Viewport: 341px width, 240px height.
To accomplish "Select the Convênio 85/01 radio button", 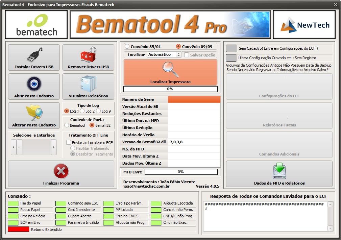I will point(127,46).
